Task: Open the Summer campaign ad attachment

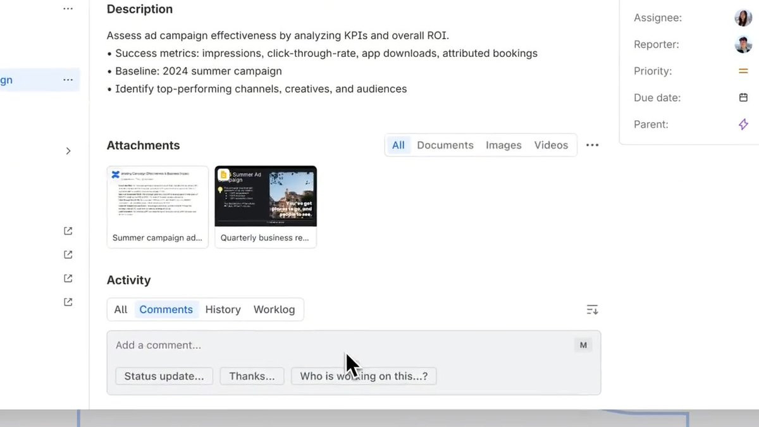Action: 157,207
